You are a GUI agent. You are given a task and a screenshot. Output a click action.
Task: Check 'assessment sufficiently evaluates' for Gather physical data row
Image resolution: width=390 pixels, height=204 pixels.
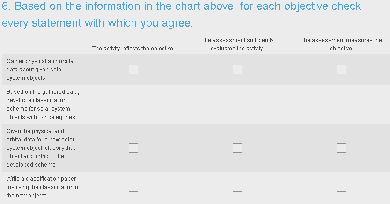[237, 70]
